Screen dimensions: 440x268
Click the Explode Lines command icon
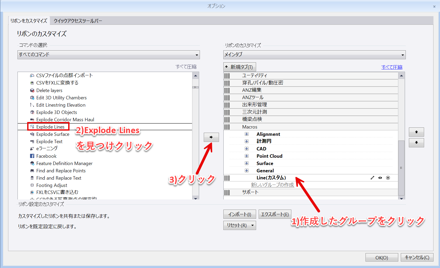pyautogui.click(x=32, y=127)
